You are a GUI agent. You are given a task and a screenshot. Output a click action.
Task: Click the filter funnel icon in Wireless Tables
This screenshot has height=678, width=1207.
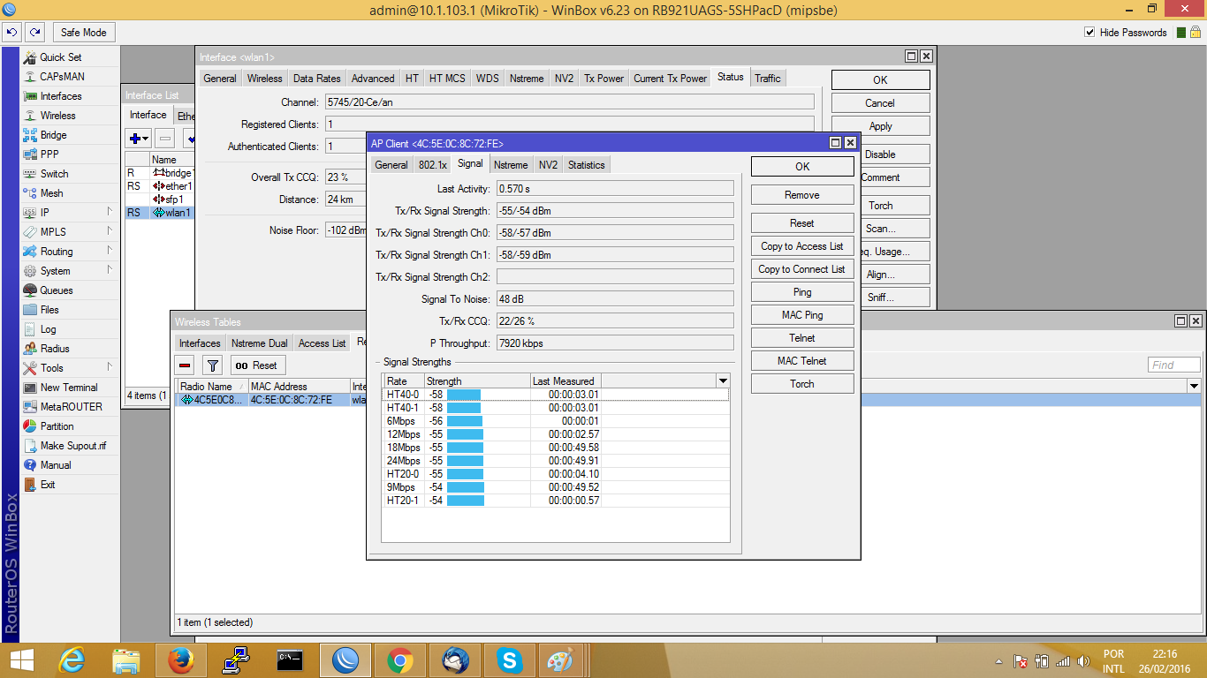click(212, 365)
